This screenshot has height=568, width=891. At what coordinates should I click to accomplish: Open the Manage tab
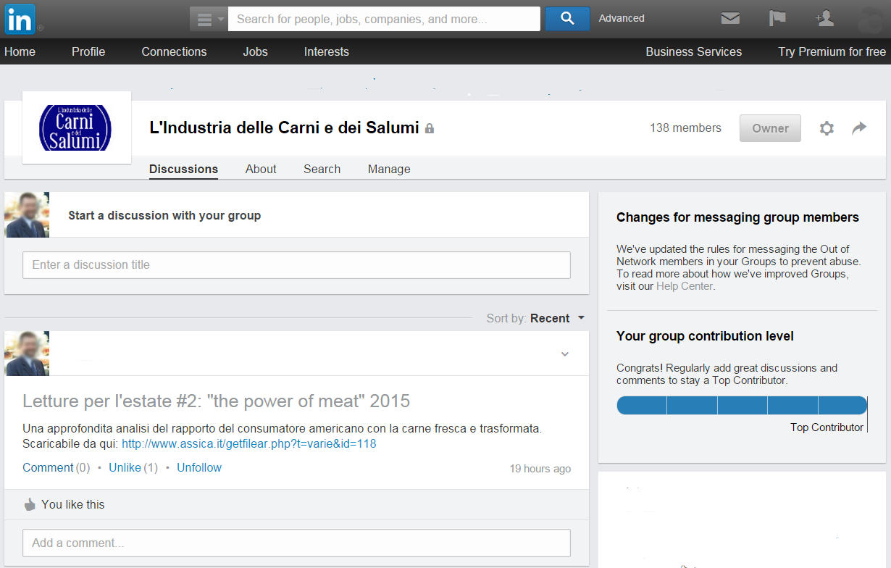click(389, 170)
